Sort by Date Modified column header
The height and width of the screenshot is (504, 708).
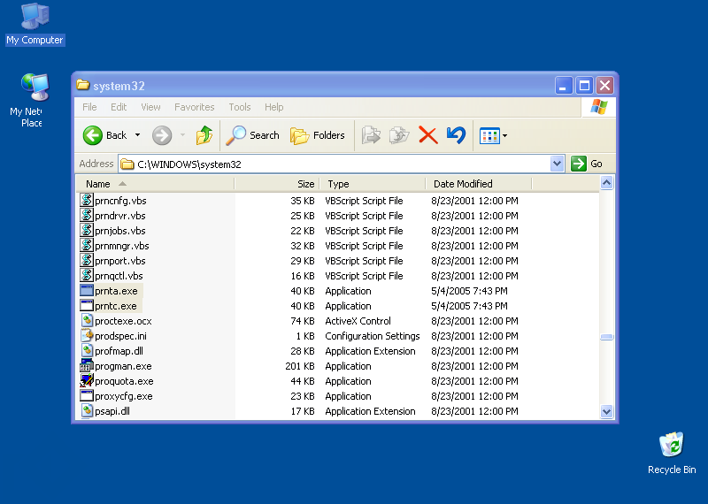tap(479, 184)
